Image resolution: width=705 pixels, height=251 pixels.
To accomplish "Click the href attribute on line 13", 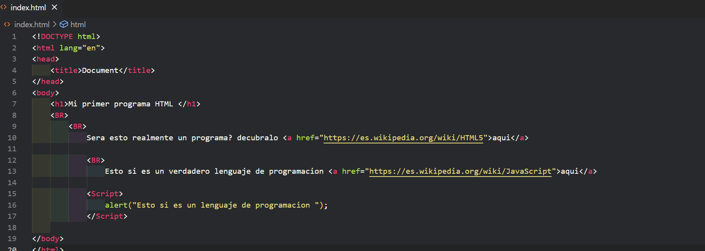I will click(x=351, y=171).
